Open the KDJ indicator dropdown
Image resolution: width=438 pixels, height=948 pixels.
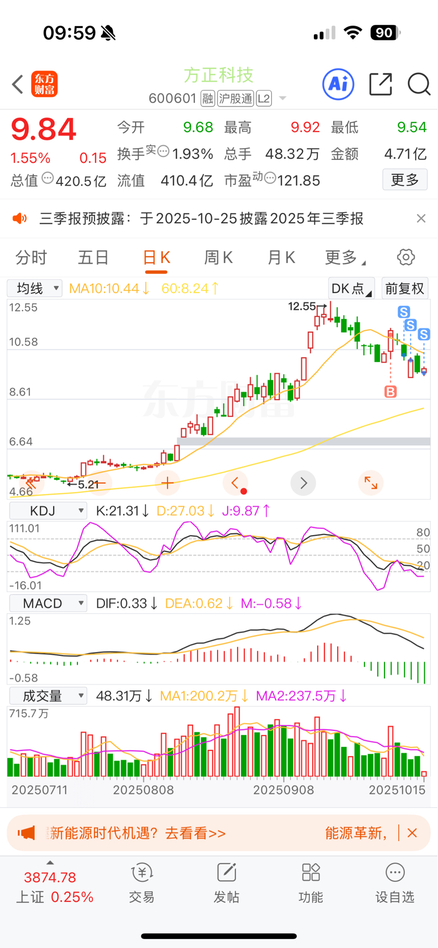pos(48,511)
